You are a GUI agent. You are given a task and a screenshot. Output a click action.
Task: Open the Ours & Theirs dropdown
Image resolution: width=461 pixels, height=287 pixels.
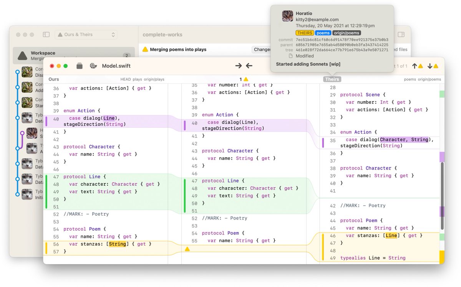(86, 35)
